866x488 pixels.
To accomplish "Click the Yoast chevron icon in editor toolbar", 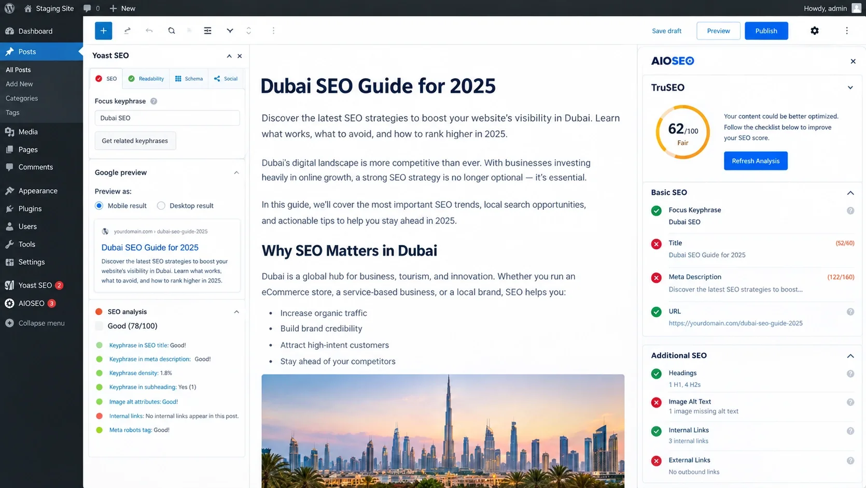I will pos(230,31).
